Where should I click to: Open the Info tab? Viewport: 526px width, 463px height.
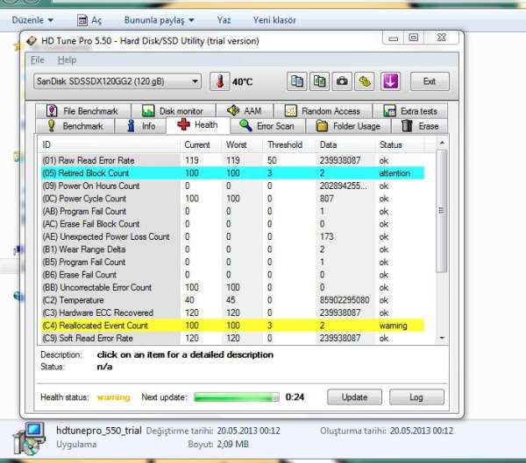click(140, 126)
